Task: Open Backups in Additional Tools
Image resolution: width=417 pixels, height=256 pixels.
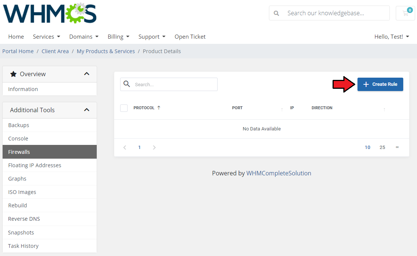Action: click(x=50, y=125)
